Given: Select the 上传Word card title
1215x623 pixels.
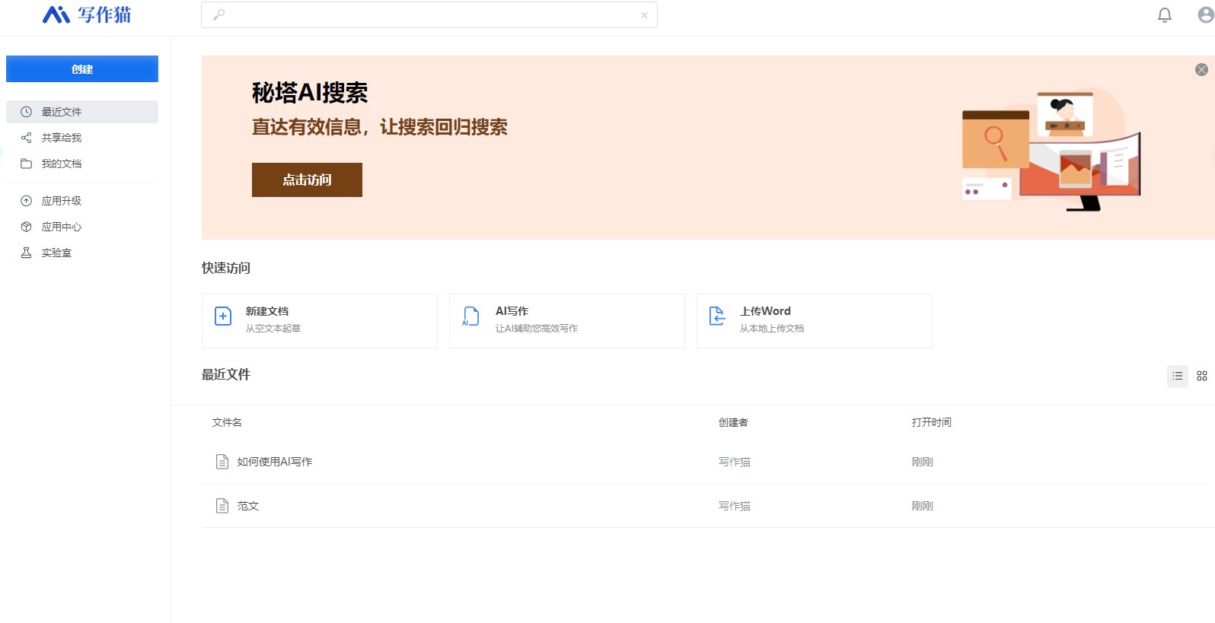Looking at the screenshot, I should coord(765,311).
